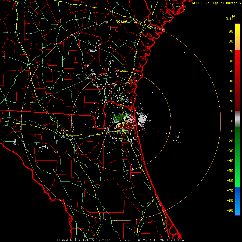
Task: Click the '20 JAN 26 09:47' timestamp
Action: [168, 240]
